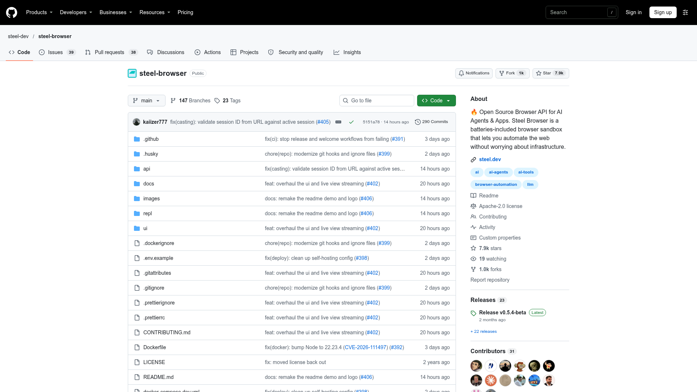Switch to the Pull requests tab

coord(111,52)
